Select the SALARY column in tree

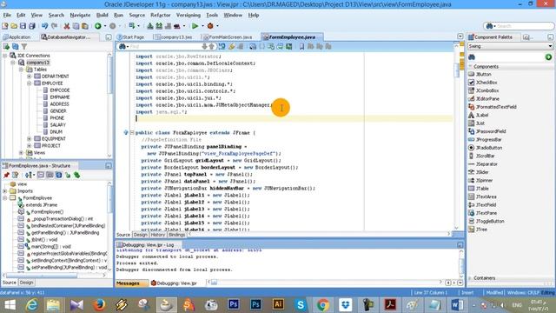58,125
